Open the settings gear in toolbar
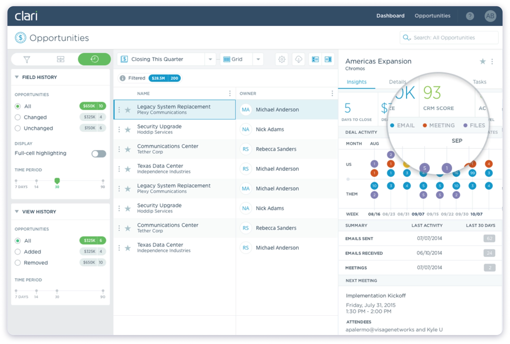This screenshot has height=344, width=510. pos(282,59)
